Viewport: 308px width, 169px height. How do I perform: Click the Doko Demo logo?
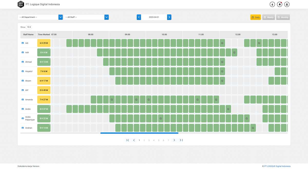[x=21, y=4]
